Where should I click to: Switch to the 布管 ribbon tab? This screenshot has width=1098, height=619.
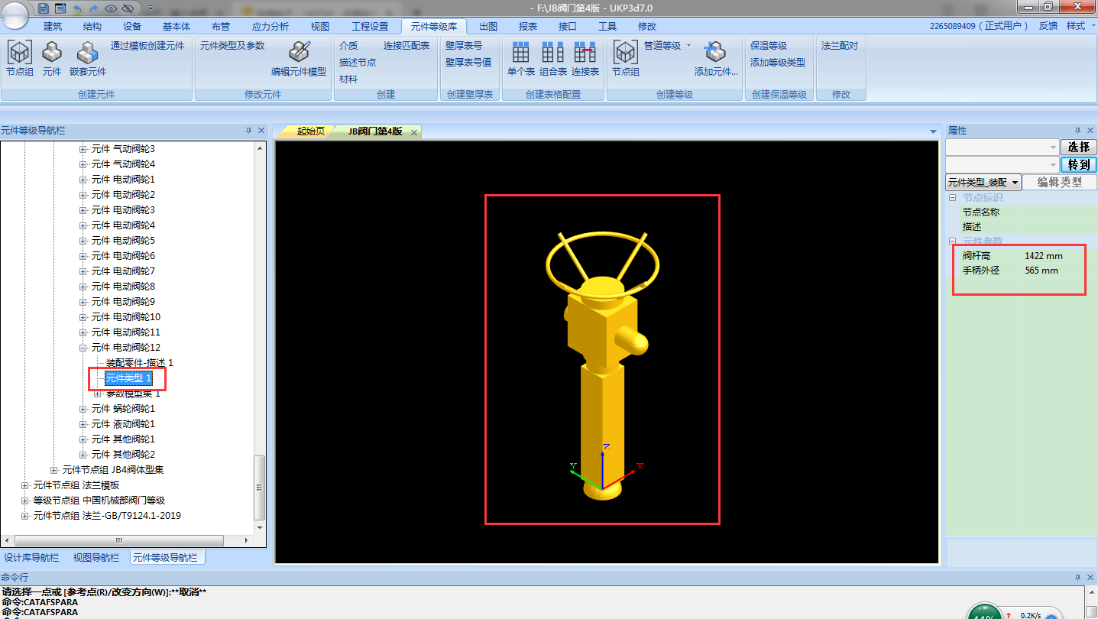(220, 26)
